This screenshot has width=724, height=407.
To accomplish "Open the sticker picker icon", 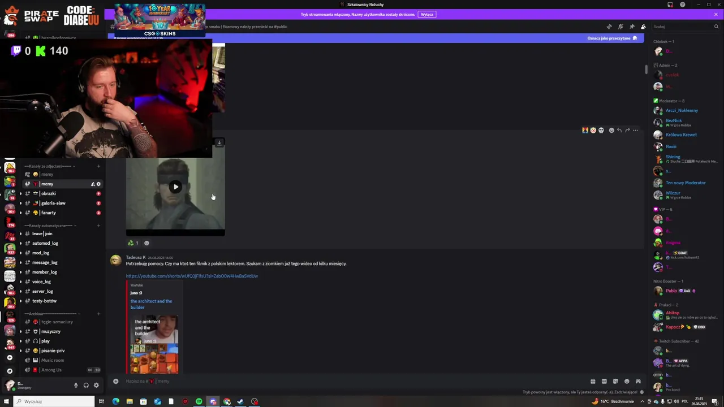I will click(615, 382).
